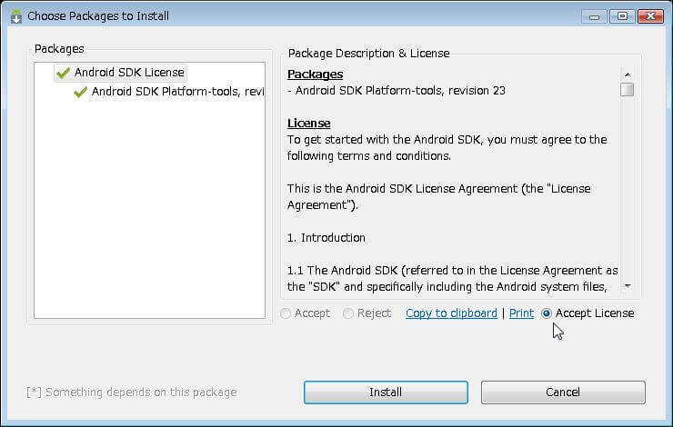Click the license text scrollbar thumb
Viewport: 673px width, 427px height.
coord(627,90)
